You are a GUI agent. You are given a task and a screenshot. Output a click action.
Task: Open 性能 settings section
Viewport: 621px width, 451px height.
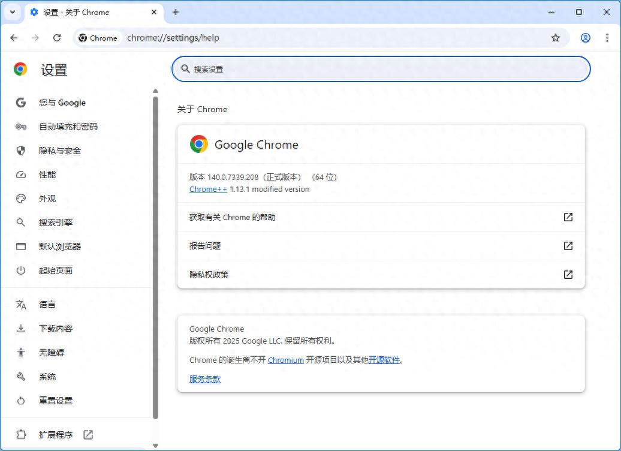coord(47,175)
